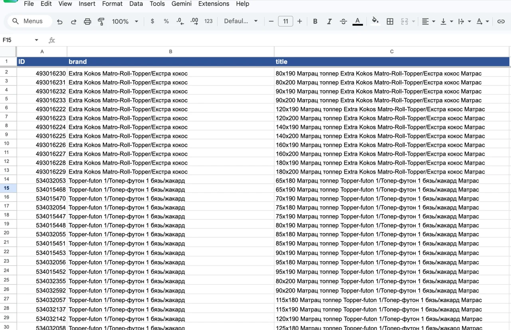Viewport: 511px width, 330px height.
Task: Select column B header
Action: (x=170, y=52)
